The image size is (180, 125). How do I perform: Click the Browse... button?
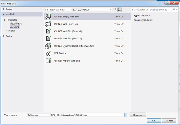click(138, 115)
